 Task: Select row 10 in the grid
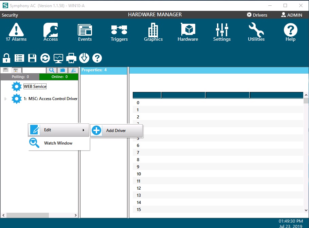pos(218,174)
